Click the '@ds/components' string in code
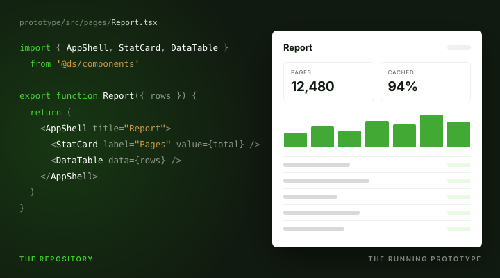 pos(98,64)
